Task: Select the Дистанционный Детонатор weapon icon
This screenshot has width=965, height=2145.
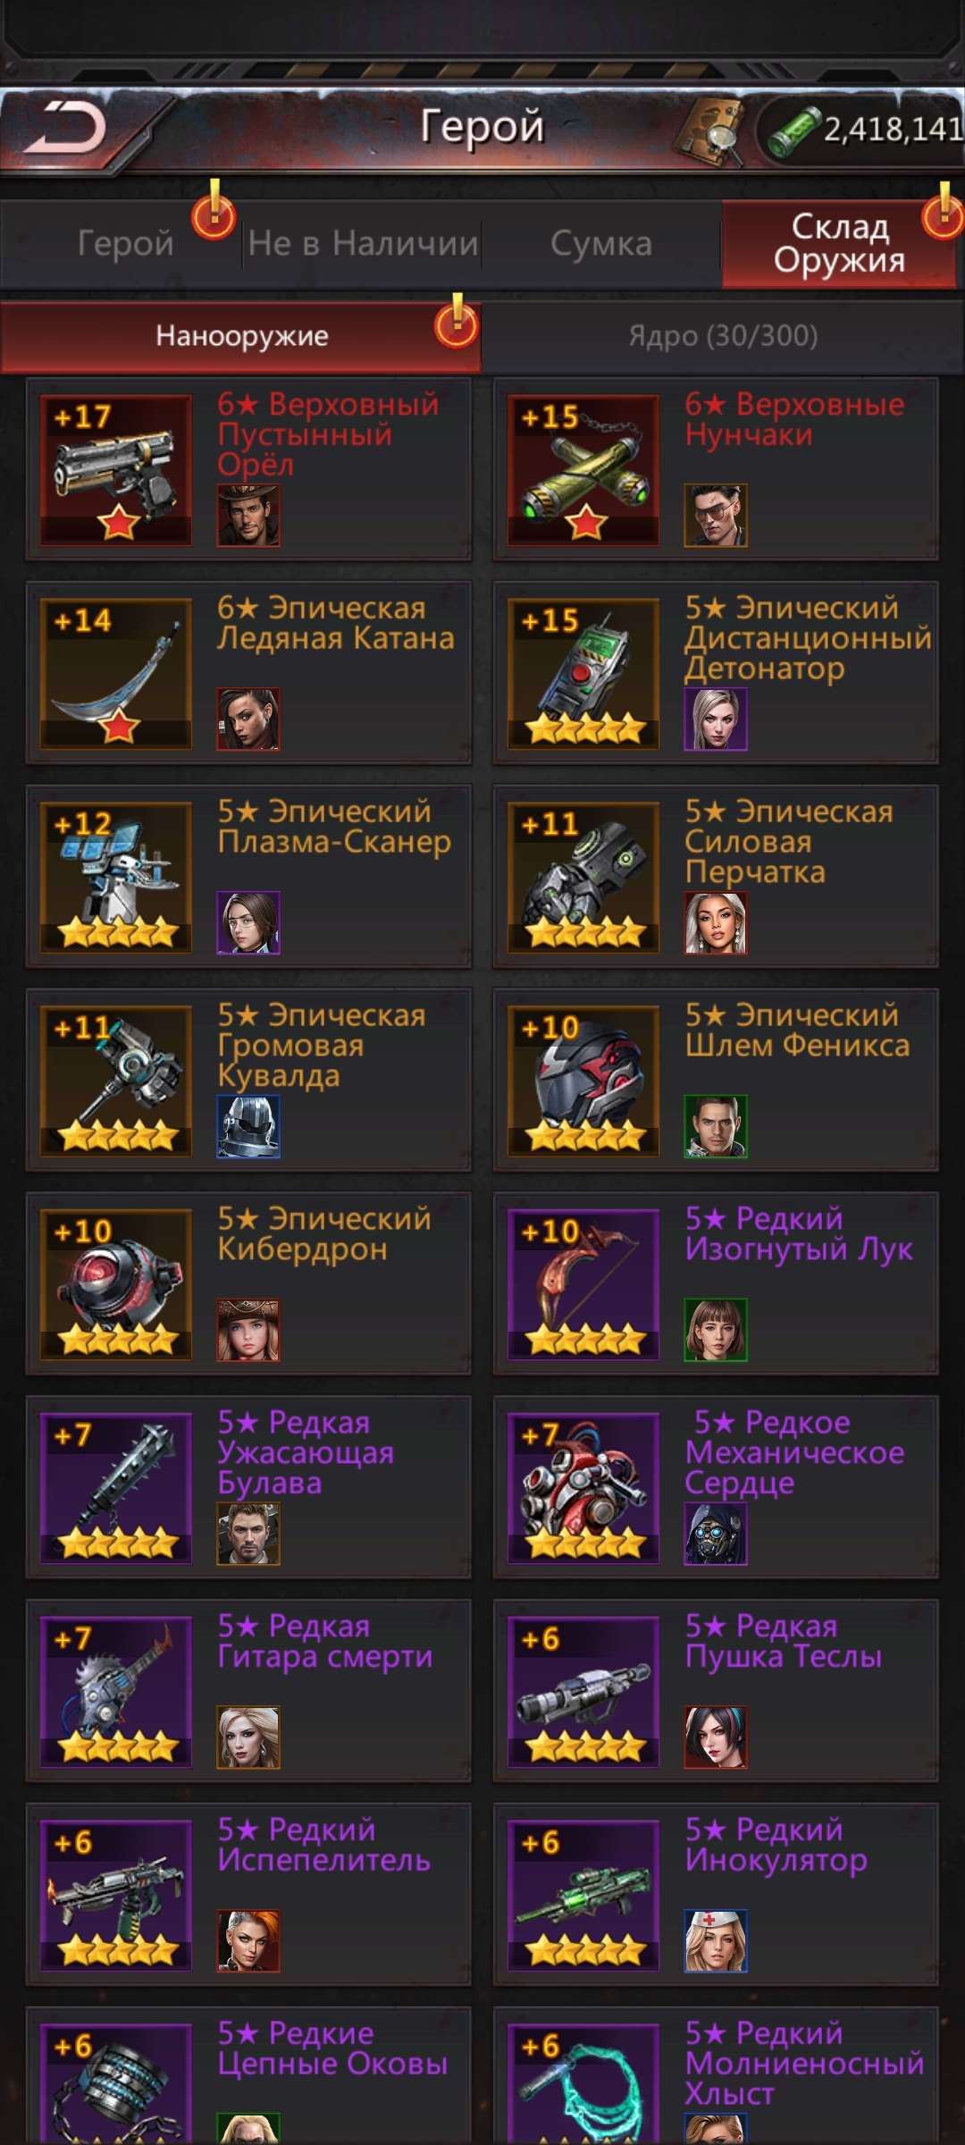Action: 583,674
